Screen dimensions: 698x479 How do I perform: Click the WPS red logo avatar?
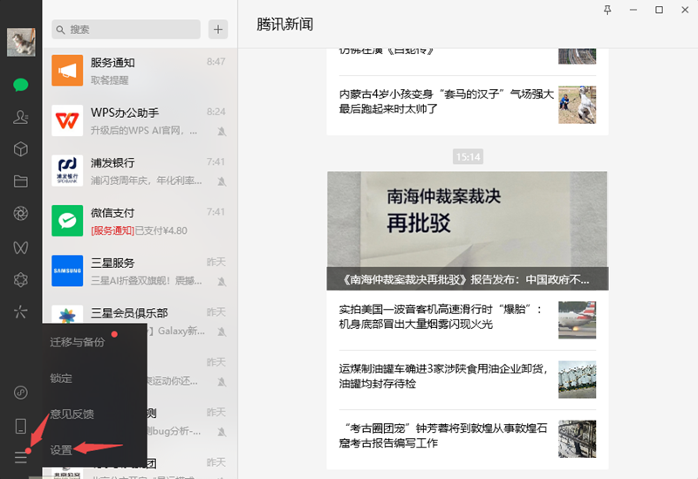pyautogui.click(x=67, y=120)
